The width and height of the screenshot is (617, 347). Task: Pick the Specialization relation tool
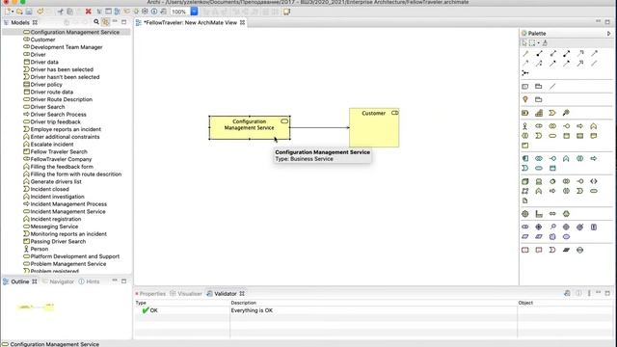point(580,63)
